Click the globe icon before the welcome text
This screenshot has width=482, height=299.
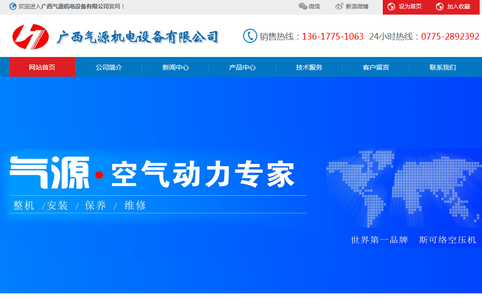pos(13,7)
